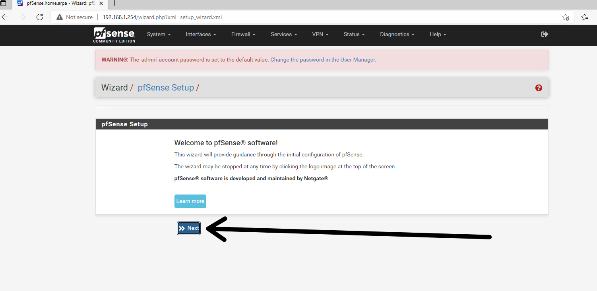Click the pfSense Setup panel header
Viewport: 597px width, 291px height.
(x=322, y=124)
